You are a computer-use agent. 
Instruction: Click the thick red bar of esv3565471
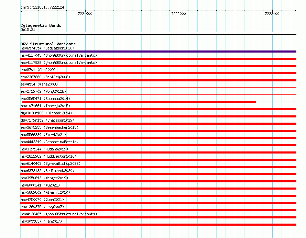click(139, 102)
